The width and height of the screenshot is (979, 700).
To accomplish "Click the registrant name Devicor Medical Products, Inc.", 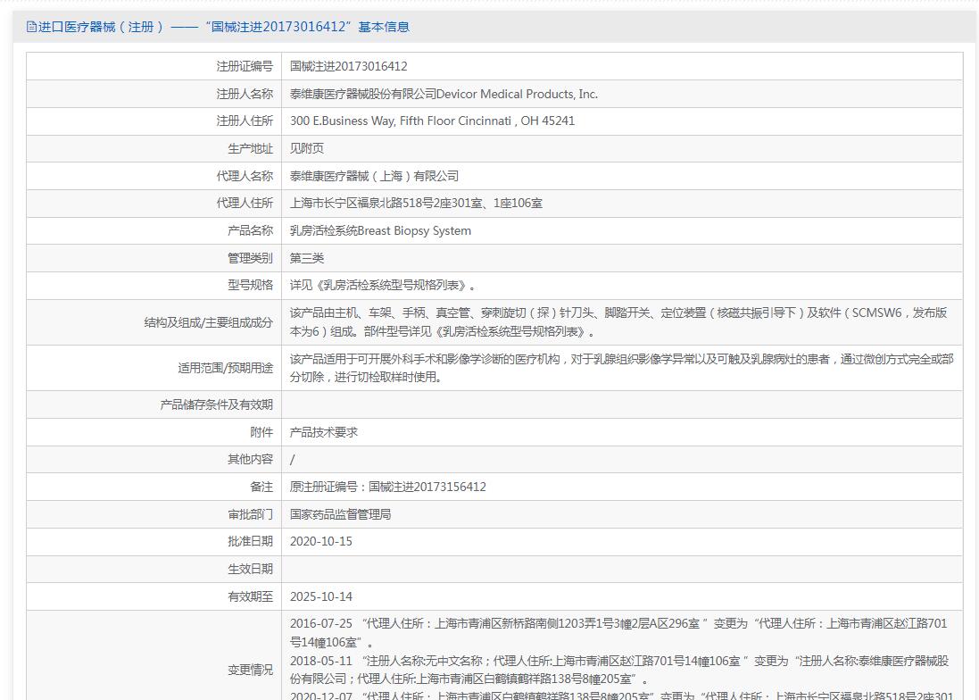I will [x=444, y=94].
